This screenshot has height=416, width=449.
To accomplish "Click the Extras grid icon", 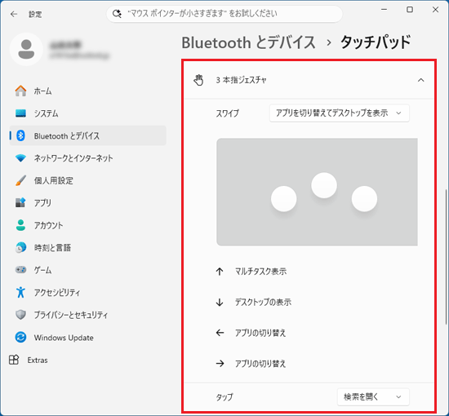I will 14,360.
